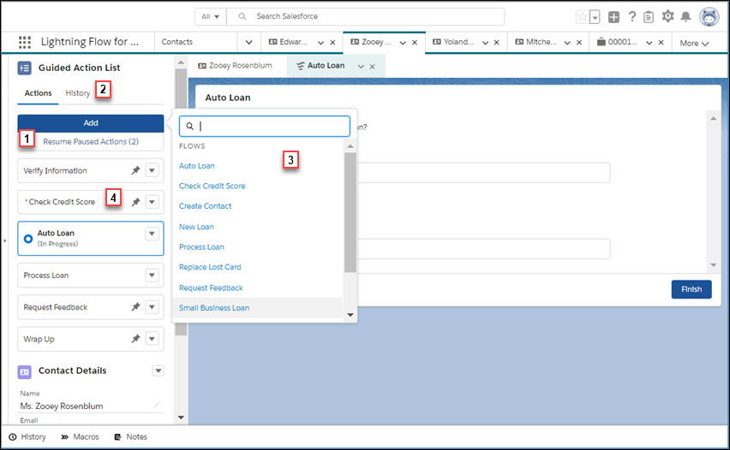Click the flows list scroll down arrow
730x450 pixels.
tap(350, 315)
